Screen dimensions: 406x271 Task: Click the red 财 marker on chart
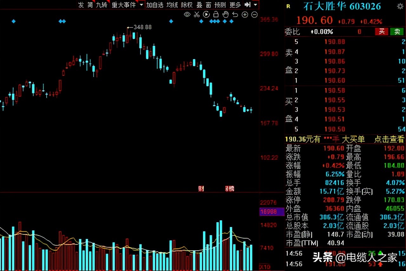pos(201,189)
